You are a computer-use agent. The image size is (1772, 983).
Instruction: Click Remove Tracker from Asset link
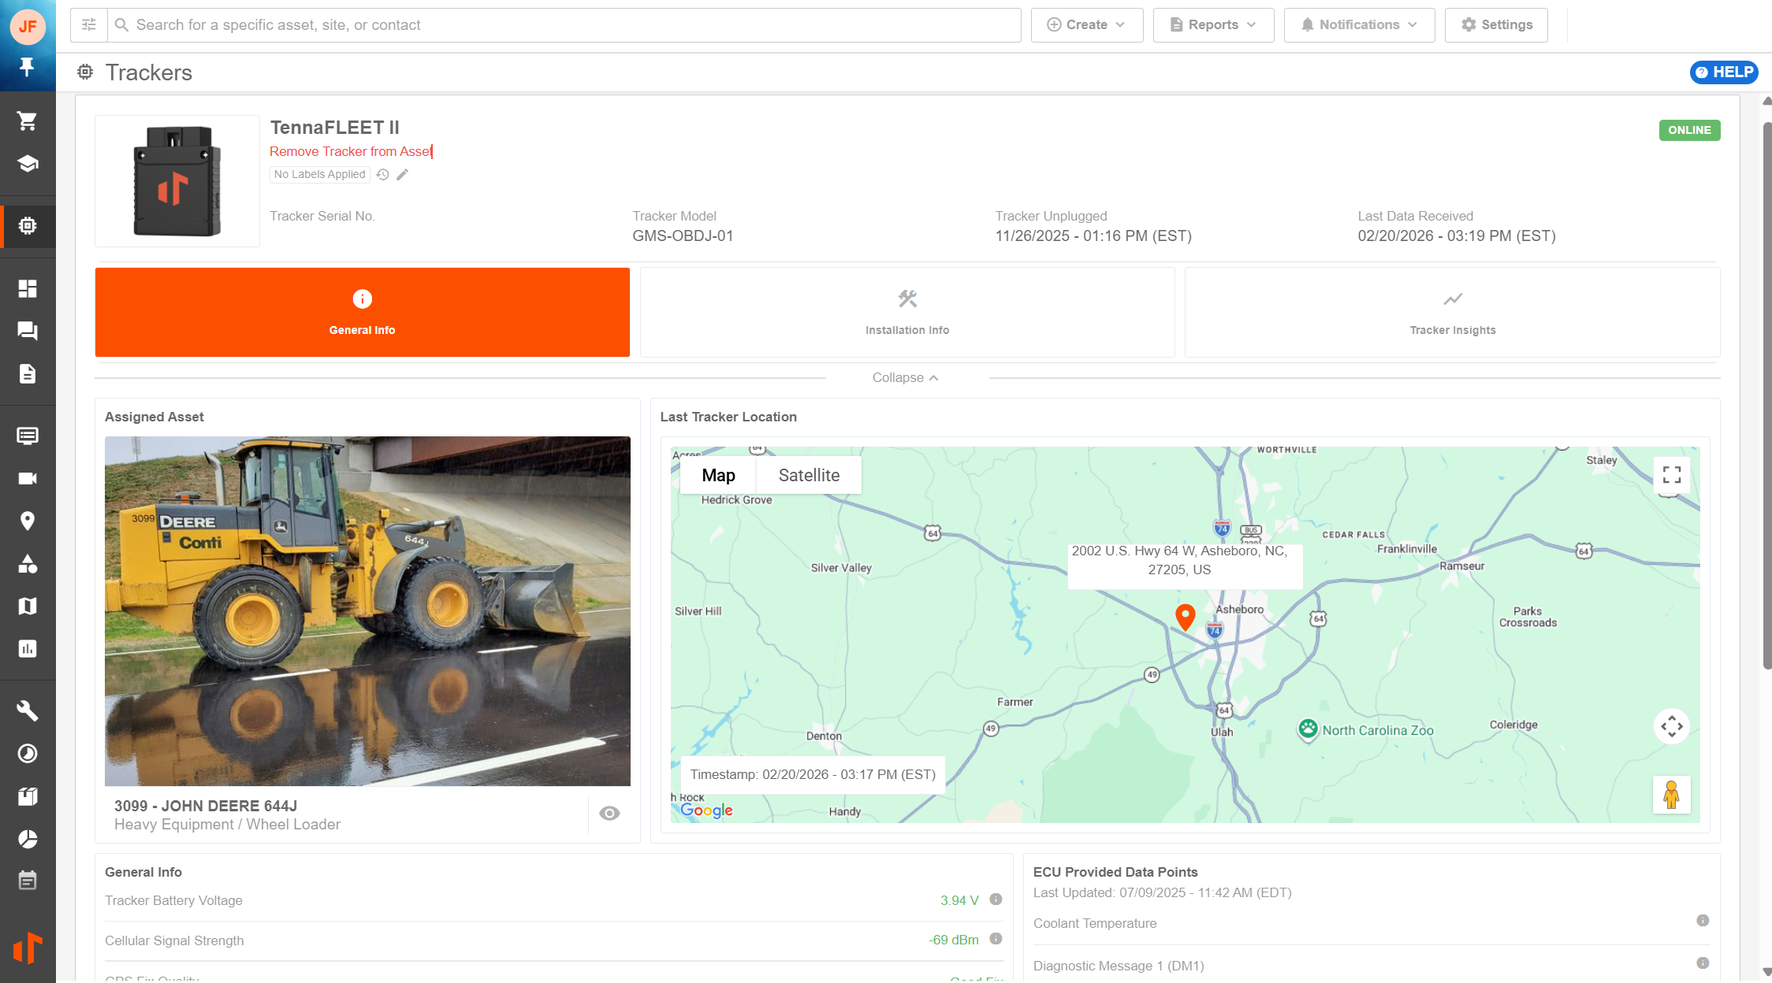click(x=350, y=151)
